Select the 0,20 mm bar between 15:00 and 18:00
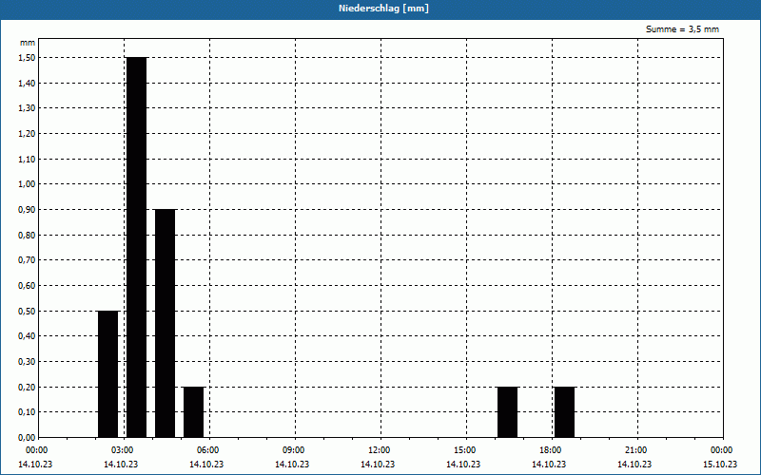 pyautogui.click(x=508, y=412)
